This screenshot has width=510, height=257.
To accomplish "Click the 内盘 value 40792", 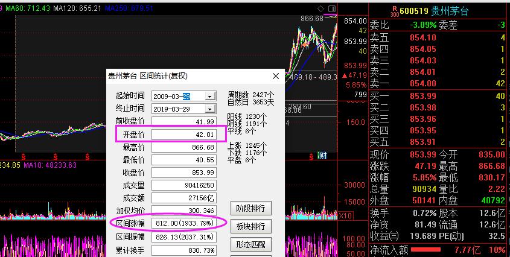I will (493, 200).
